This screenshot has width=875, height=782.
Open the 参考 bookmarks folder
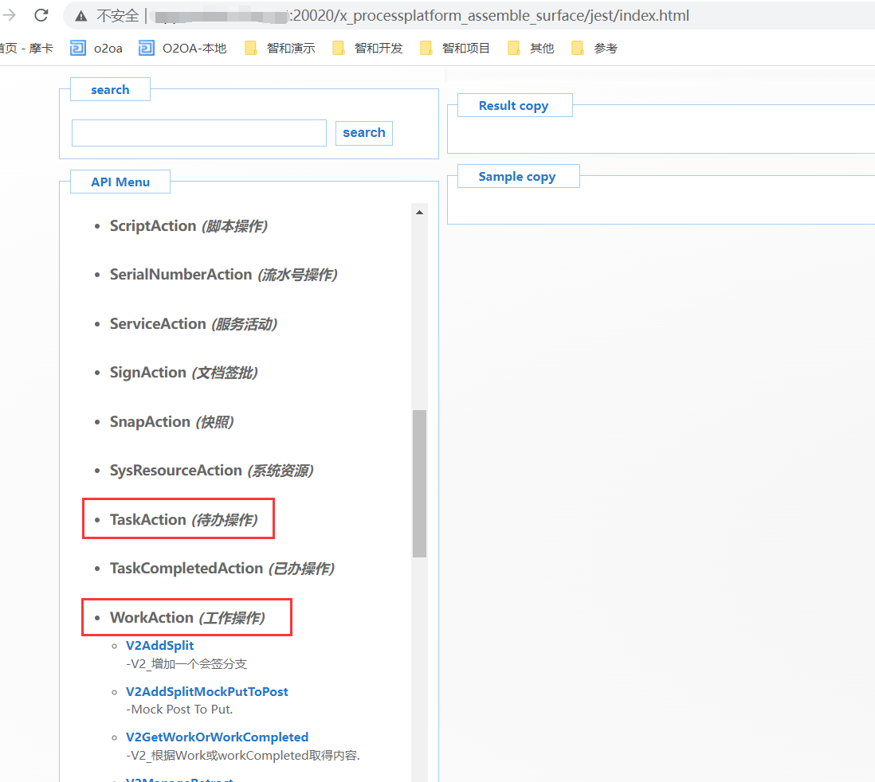click(x=594, y=49)
